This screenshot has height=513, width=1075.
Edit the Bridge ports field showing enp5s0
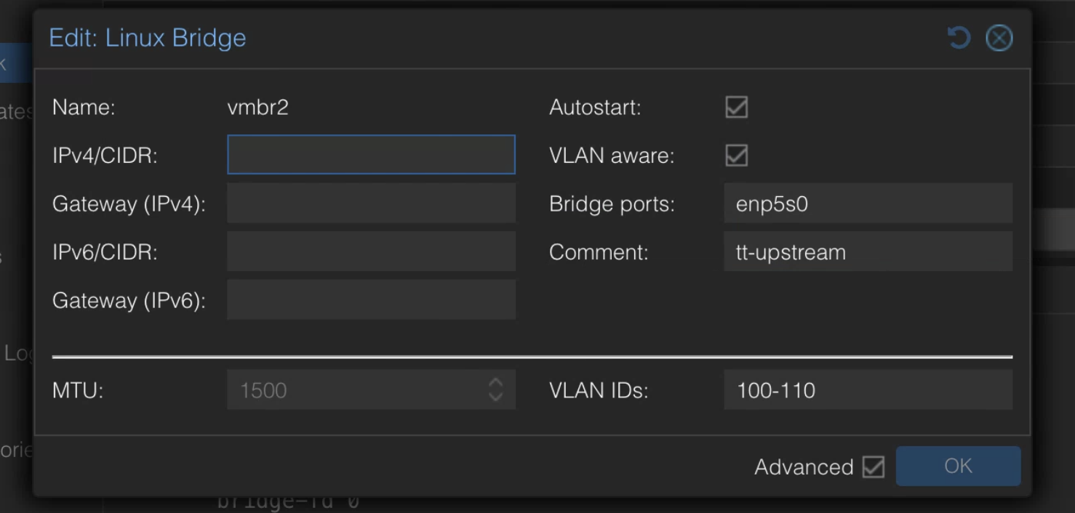(868, 203)
